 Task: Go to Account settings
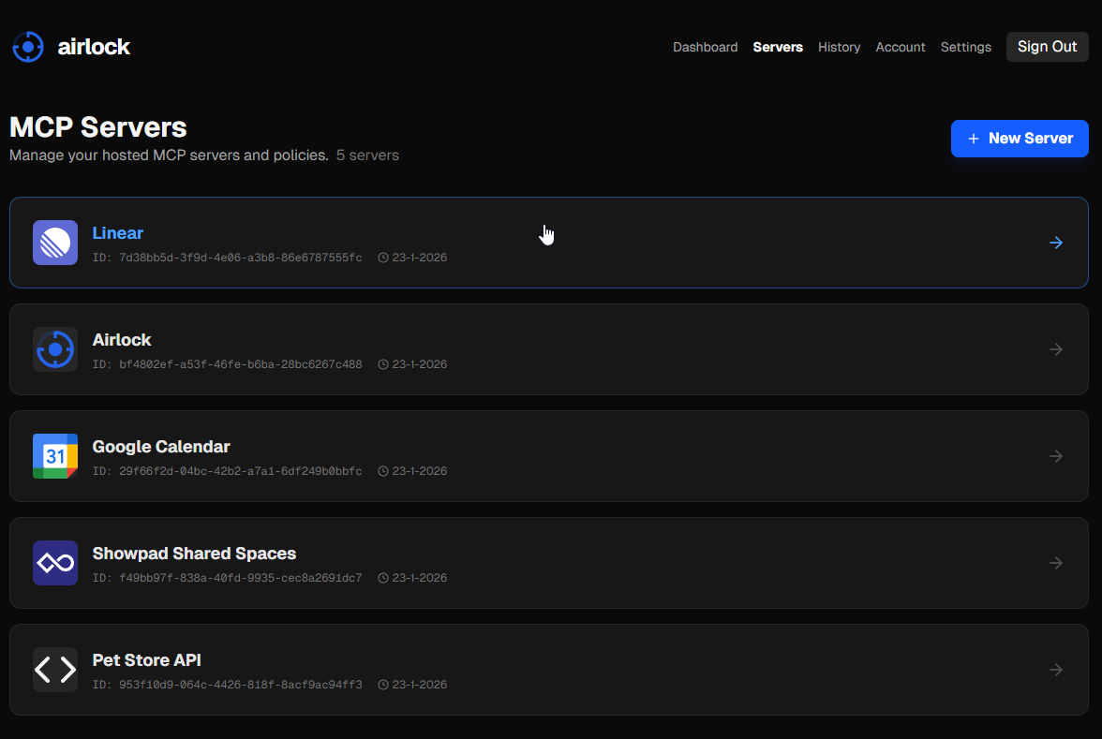(x=901, y=47)
